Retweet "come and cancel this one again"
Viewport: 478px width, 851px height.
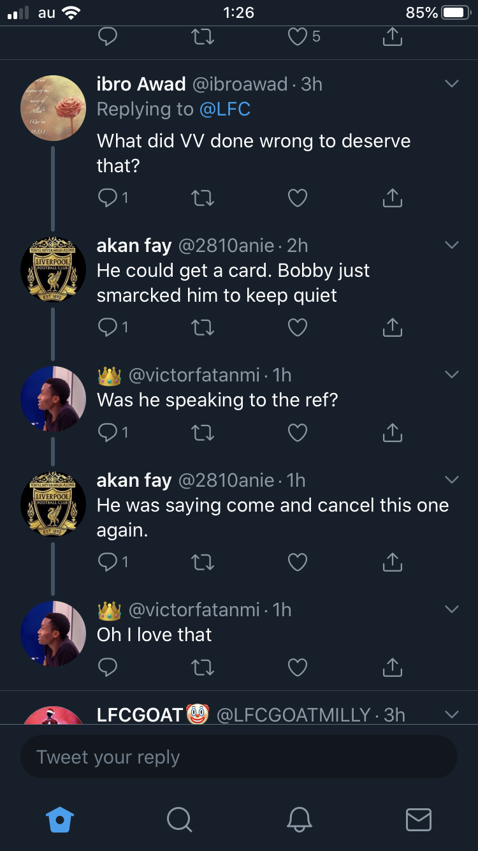[x=203, y=563]
